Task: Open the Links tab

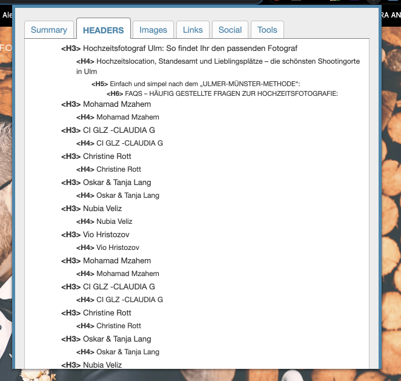Action: point(193,30)
